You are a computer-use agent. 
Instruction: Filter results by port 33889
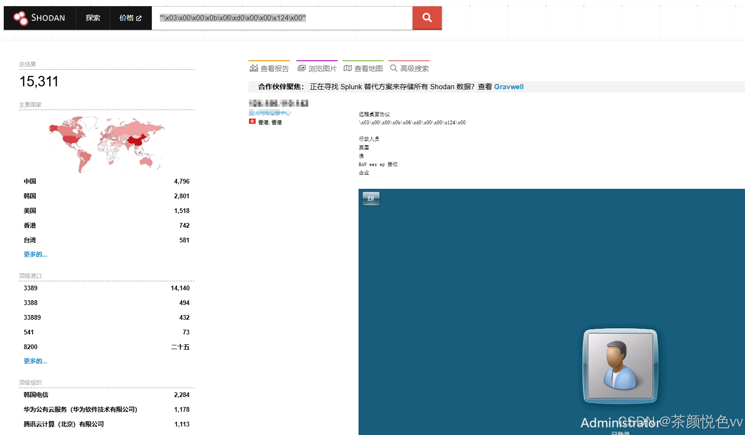point(107,317)
